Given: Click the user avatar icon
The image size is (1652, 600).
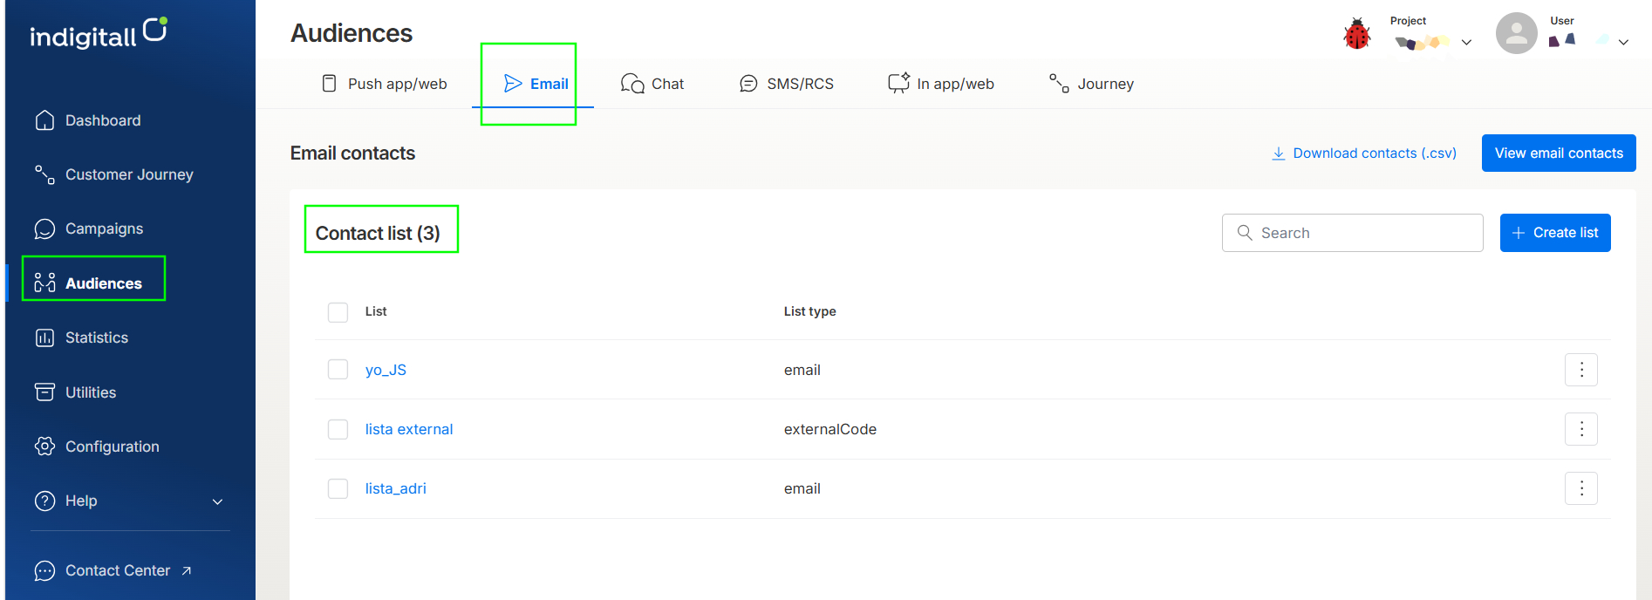Looking at the screenshot, I should [1517, 33].
